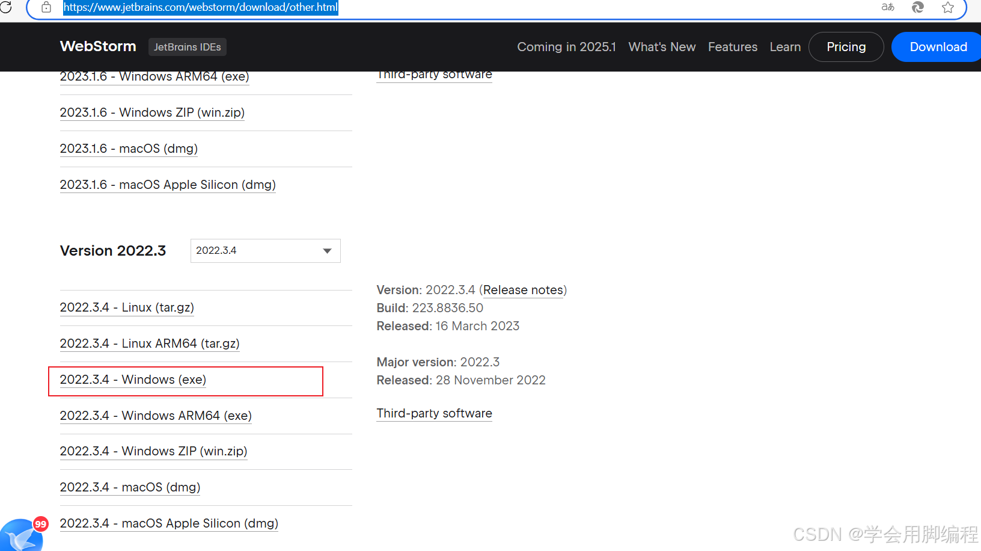Open 2022.3.4 Release notes link
The width and height of the screenshot is (981, 551).
pyautogui.click(x=523, y=290)
